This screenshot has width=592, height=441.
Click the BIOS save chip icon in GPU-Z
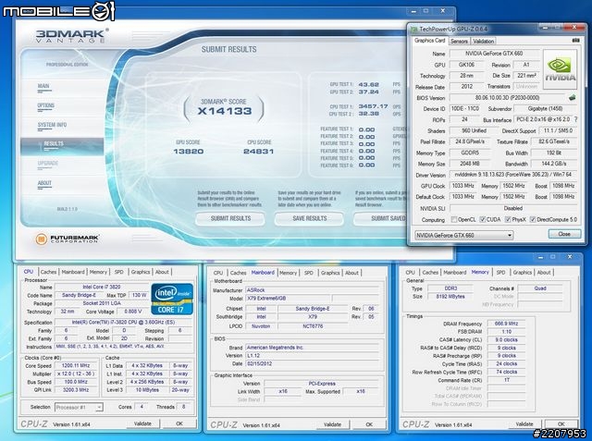573,97
